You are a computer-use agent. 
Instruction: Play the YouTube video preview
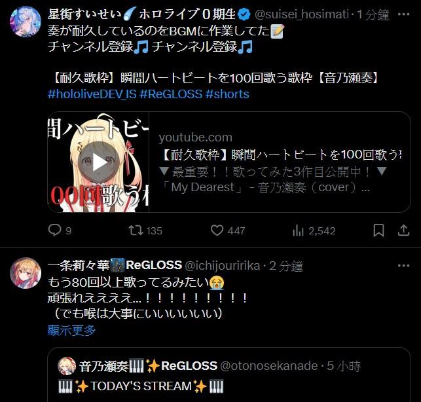98,162
